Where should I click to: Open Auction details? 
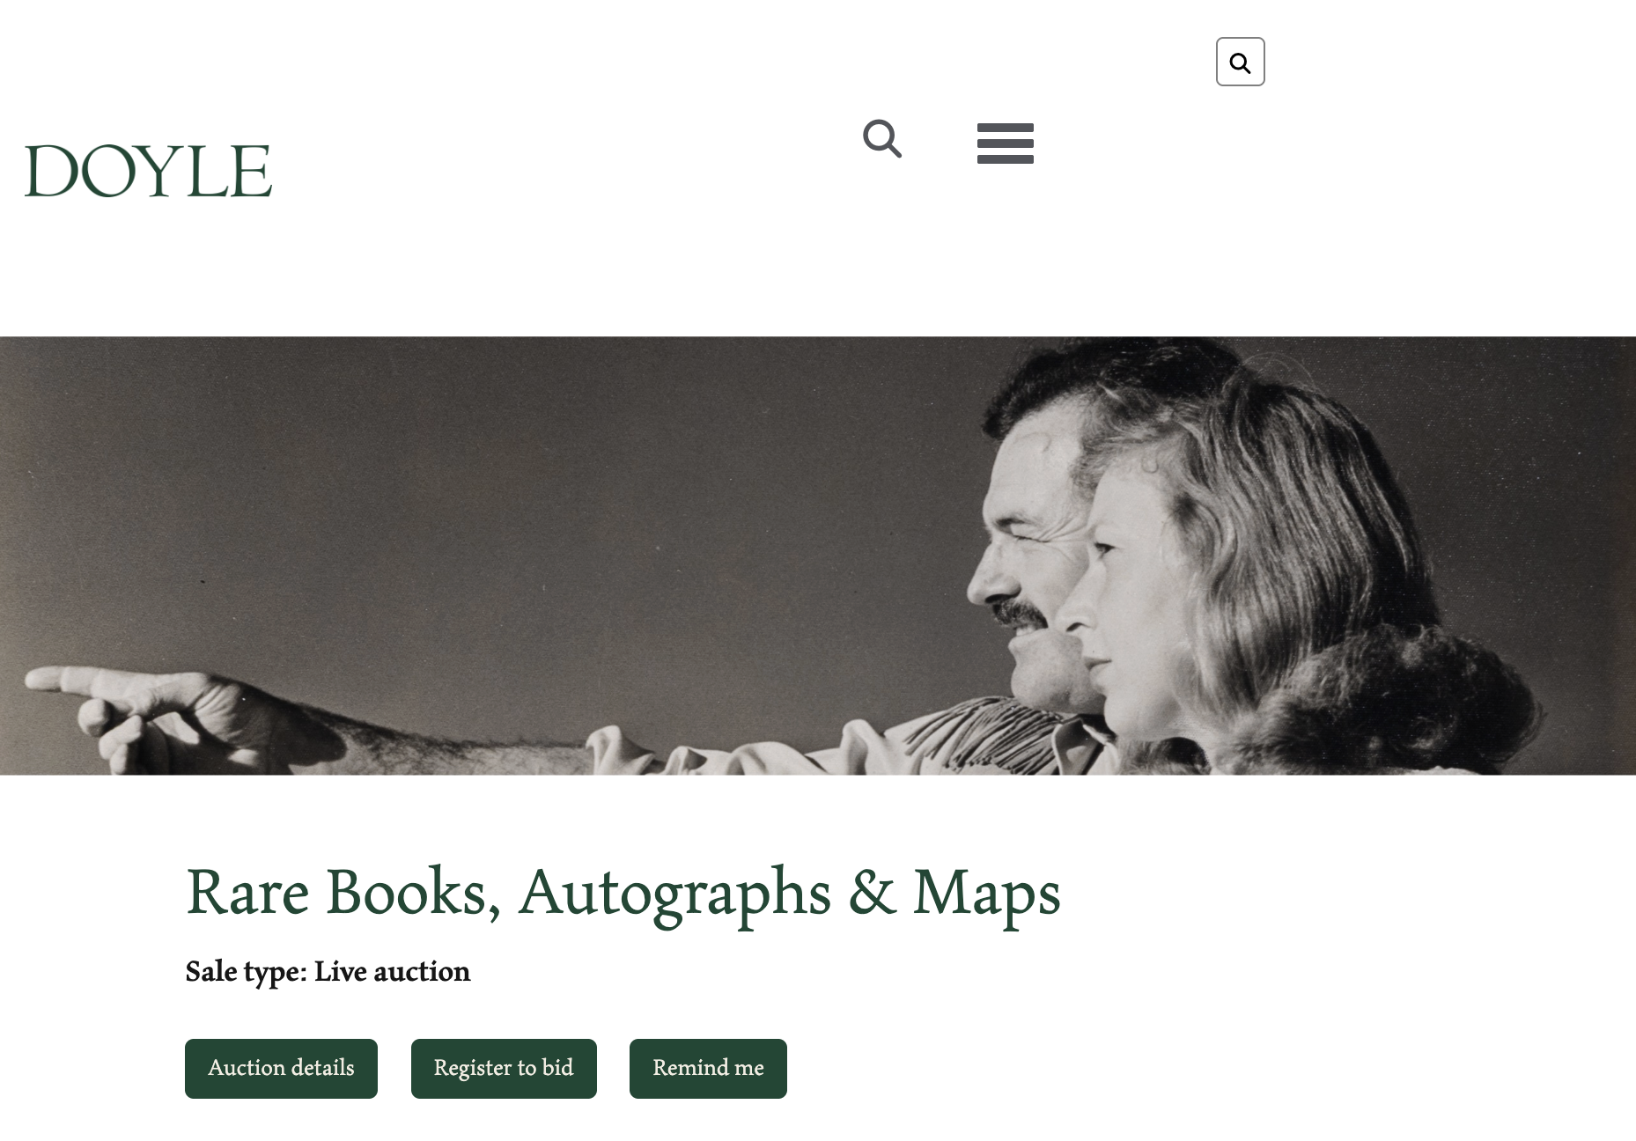click(x=281, y=1068)
